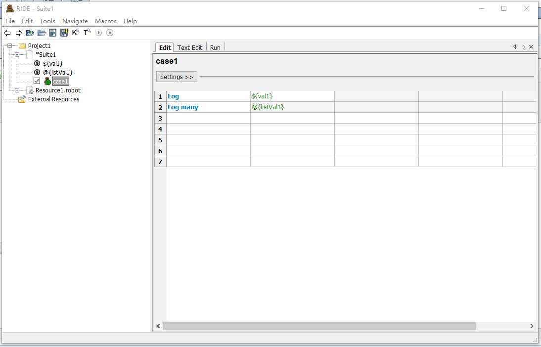This screenshot has width=541, height=347.
Task: Select the @{listVal1} variable in tree
Action: [x=58, y=73]
